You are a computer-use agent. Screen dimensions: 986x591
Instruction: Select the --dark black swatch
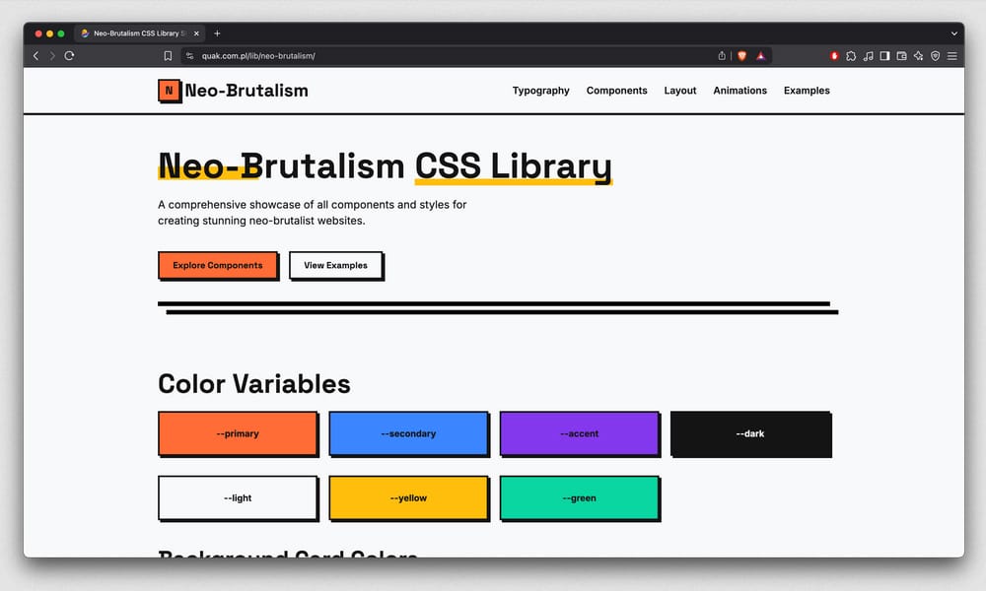(x=750, y=433)
